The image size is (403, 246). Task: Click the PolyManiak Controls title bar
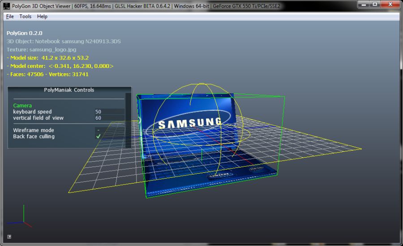69,90
